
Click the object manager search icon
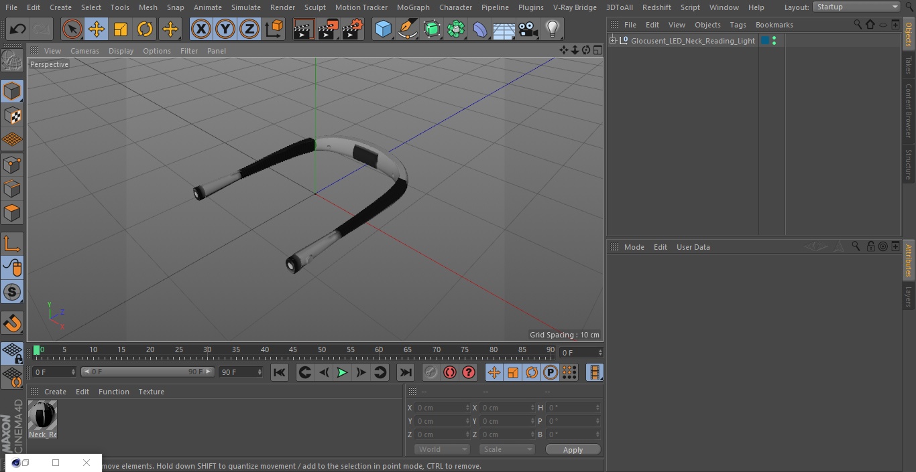coord(858,24)
